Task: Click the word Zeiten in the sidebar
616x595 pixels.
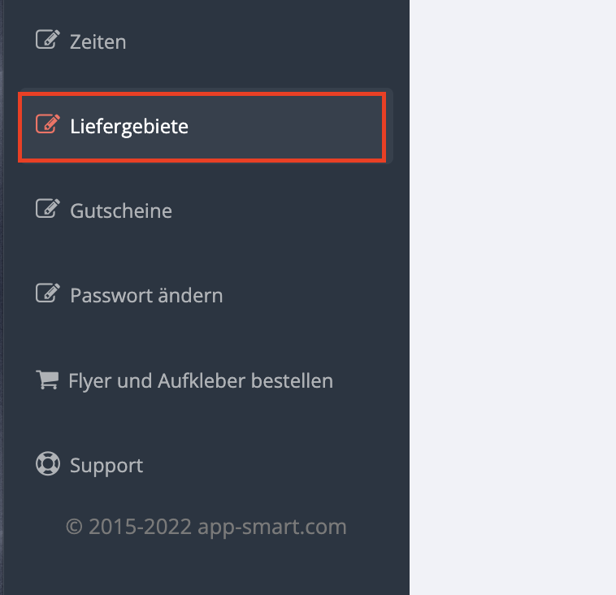Action: 98,41
